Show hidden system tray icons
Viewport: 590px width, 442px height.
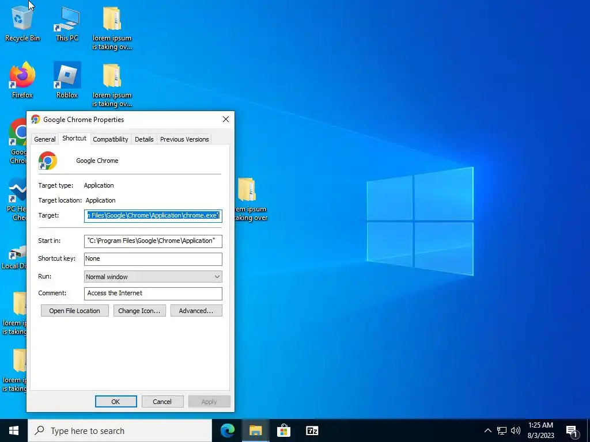tap(487, 430)
